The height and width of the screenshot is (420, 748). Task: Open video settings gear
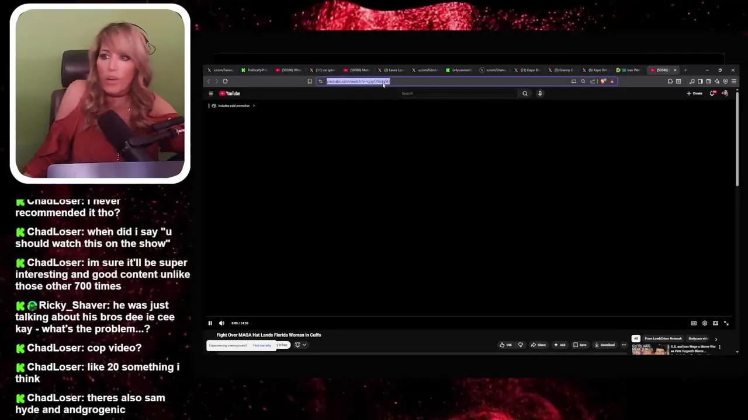tap(705, 323)
